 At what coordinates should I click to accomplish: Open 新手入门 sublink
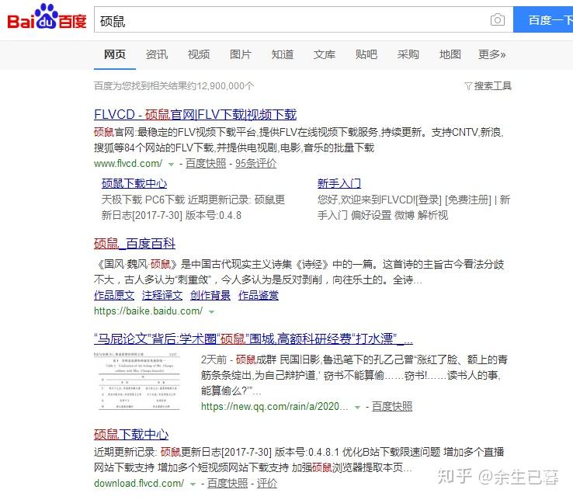(339, 183)
